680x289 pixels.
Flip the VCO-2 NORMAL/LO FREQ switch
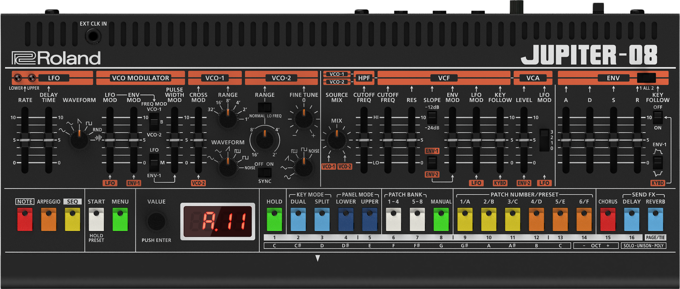[x=265, y=107]
